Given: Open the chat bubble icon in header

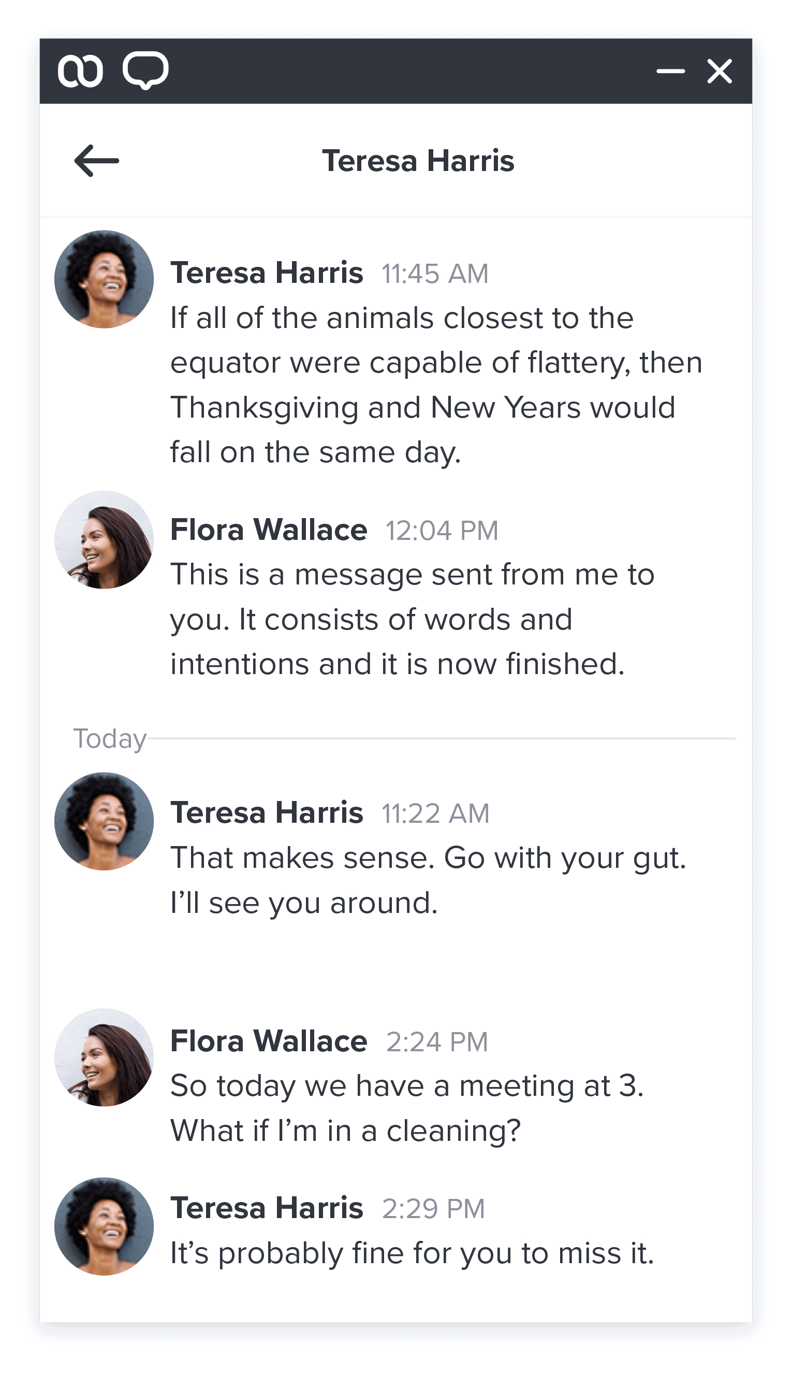Looking at the screenshot, I should tap(145, 70).
